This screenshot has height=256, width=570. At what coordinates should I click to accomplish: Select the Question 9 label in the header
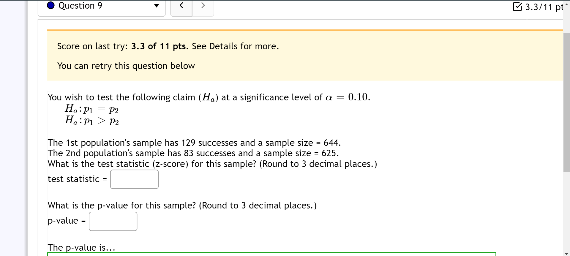click(80, 5)
